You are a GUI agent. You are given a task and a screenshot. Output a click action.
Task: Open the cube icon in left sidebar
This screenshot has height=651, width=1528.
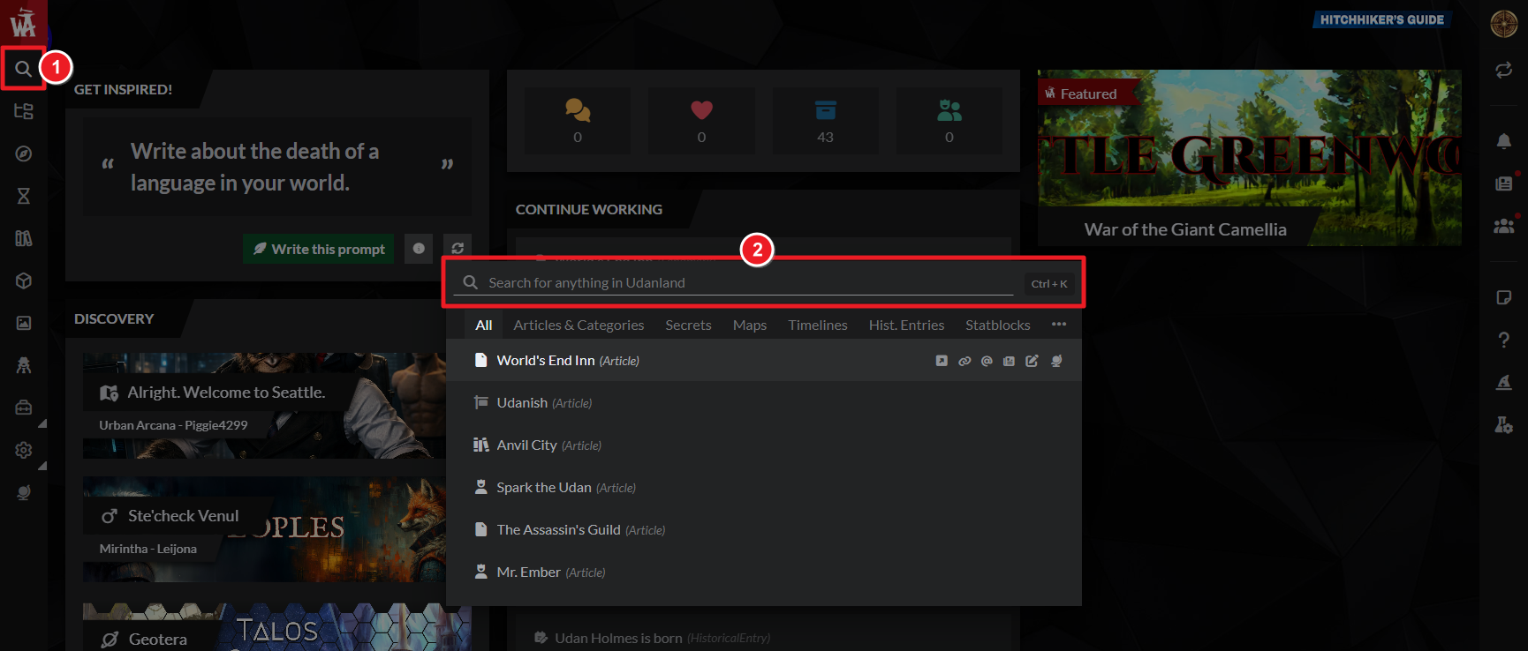pos(24,281)
